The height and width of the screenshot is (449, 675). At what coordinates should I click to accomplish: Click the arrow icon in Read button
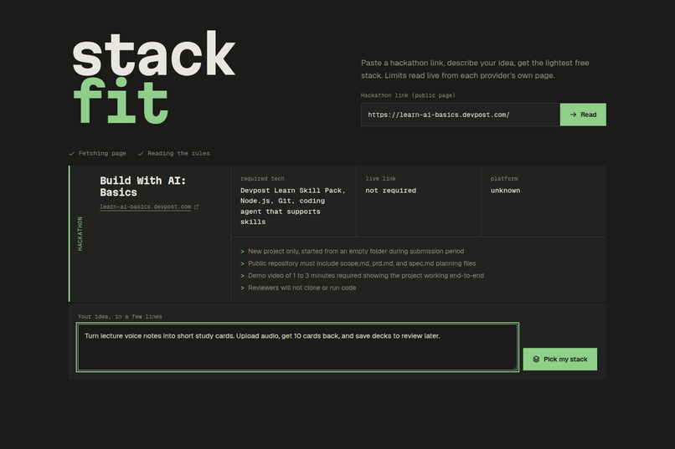pyautogui.click(x=573, y=115)
